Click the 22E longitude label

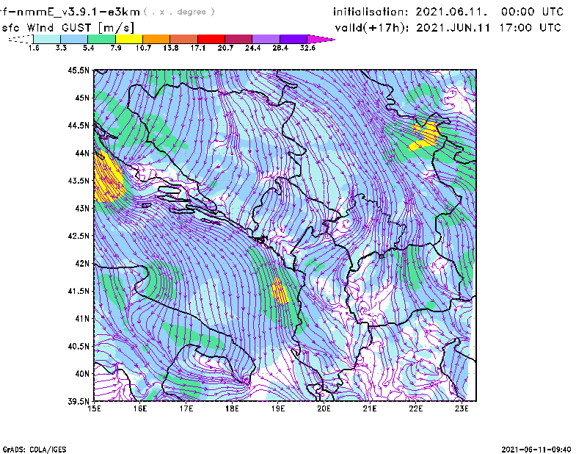click(x=415, y=408)
